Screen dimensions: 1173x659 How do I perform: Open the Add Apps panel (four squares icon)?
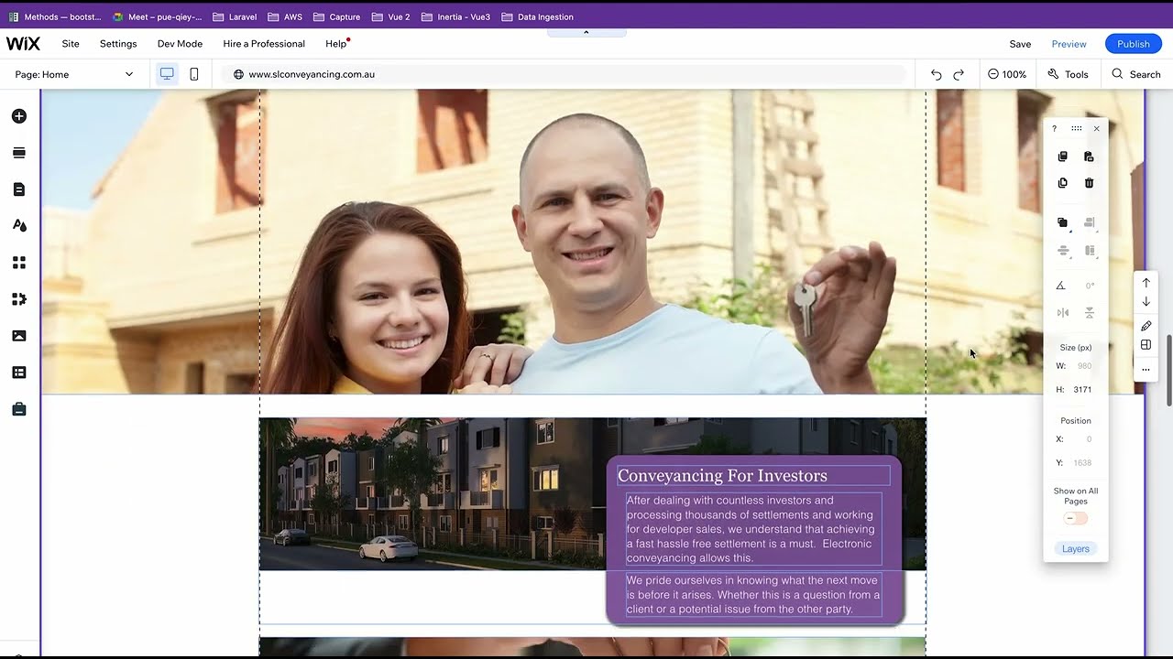(19, 263)
